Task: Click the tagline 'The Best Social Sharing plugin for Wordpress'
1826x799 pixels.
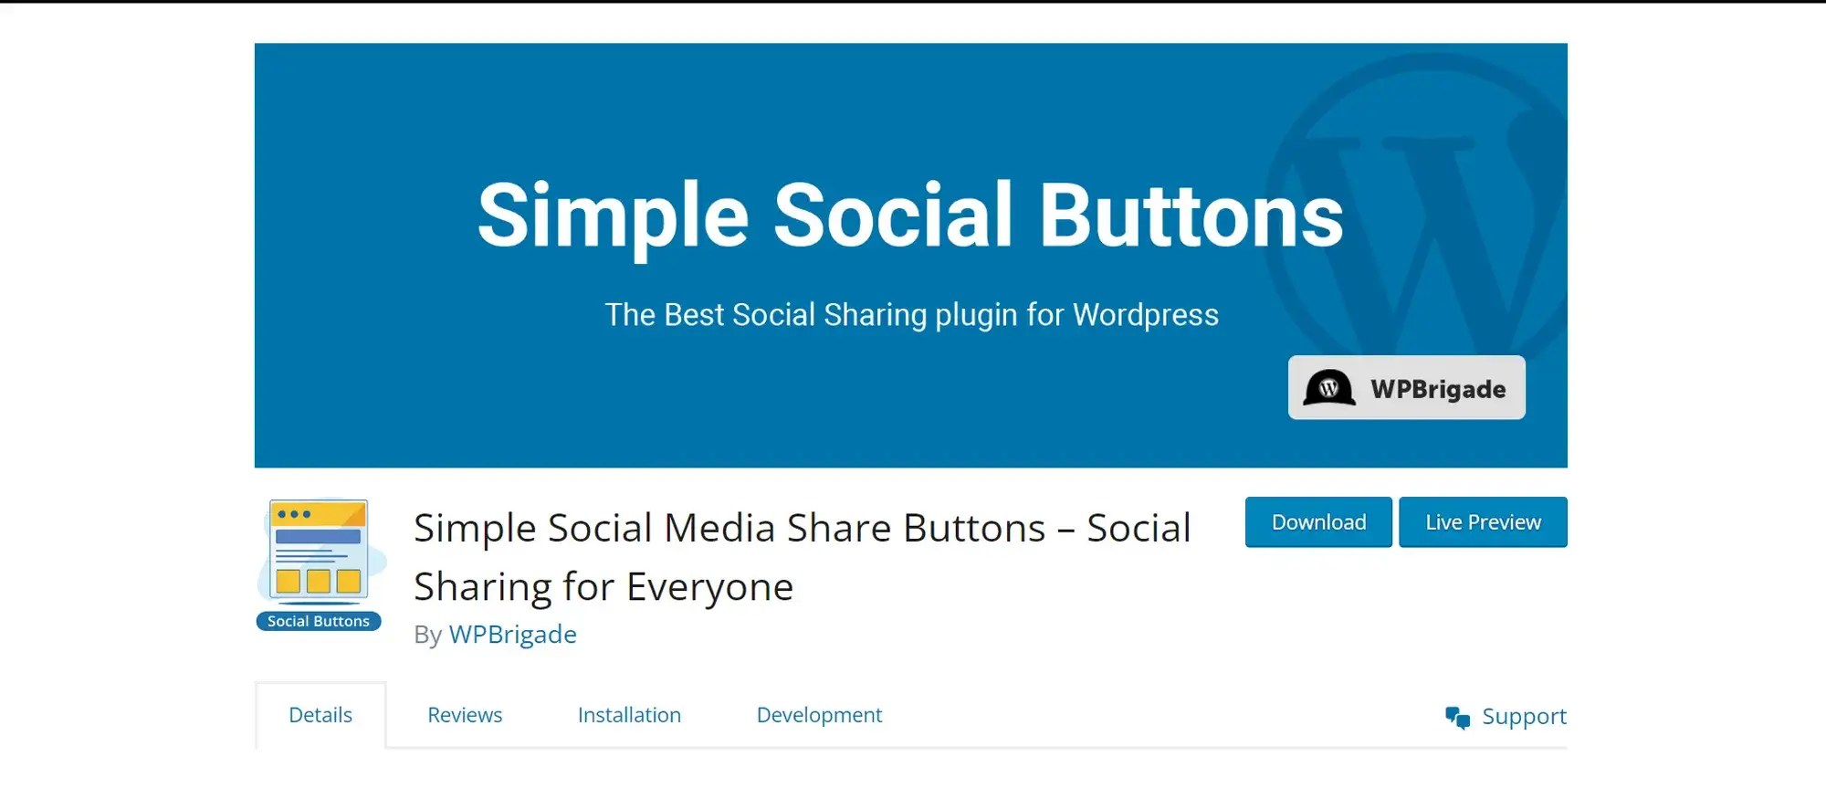Action: point(911,315)
